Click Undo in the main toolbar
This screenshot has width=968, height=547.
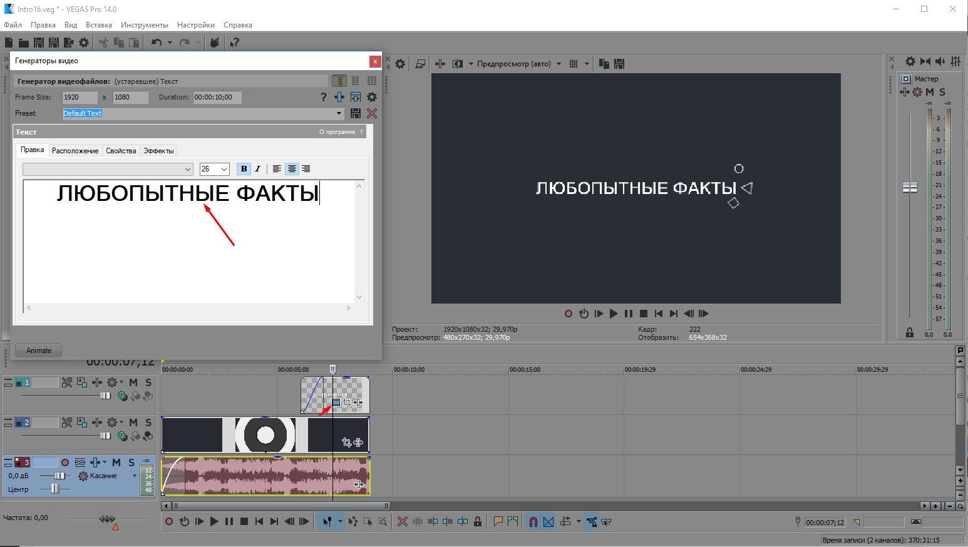pyautogui.click(x=156, y=43)
